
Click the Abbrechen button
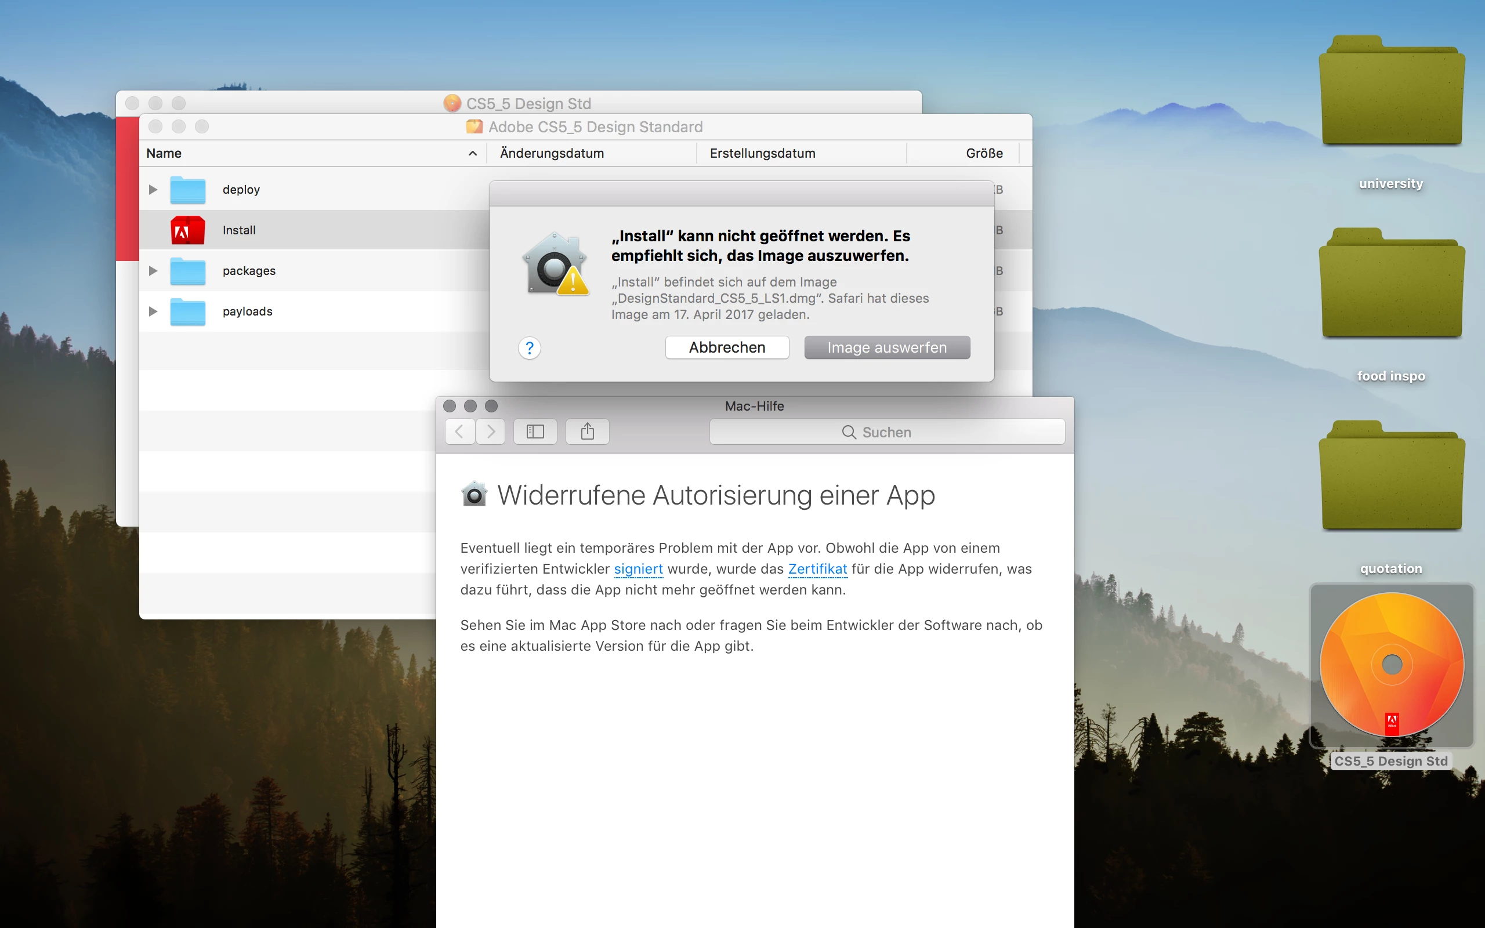click(x=726, y=347)
